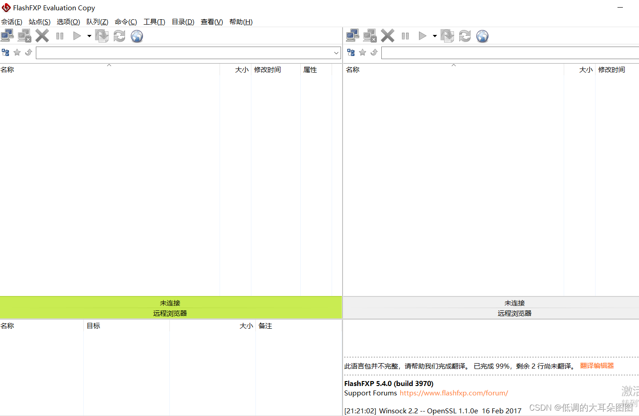Screen dimensions: 639x416
Task: Sort right pane by 大小 column header
Action: click(580, 69)
